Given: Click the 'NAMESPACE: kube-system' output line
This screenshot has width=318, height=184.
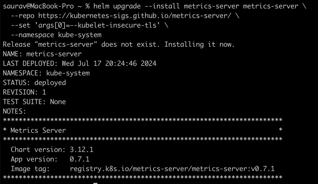Looking at the screenshot, I should [46, 73].
